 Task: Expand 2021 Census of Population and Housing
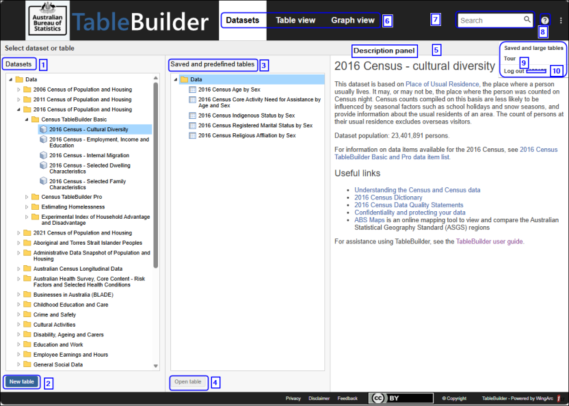pos(19,232)
